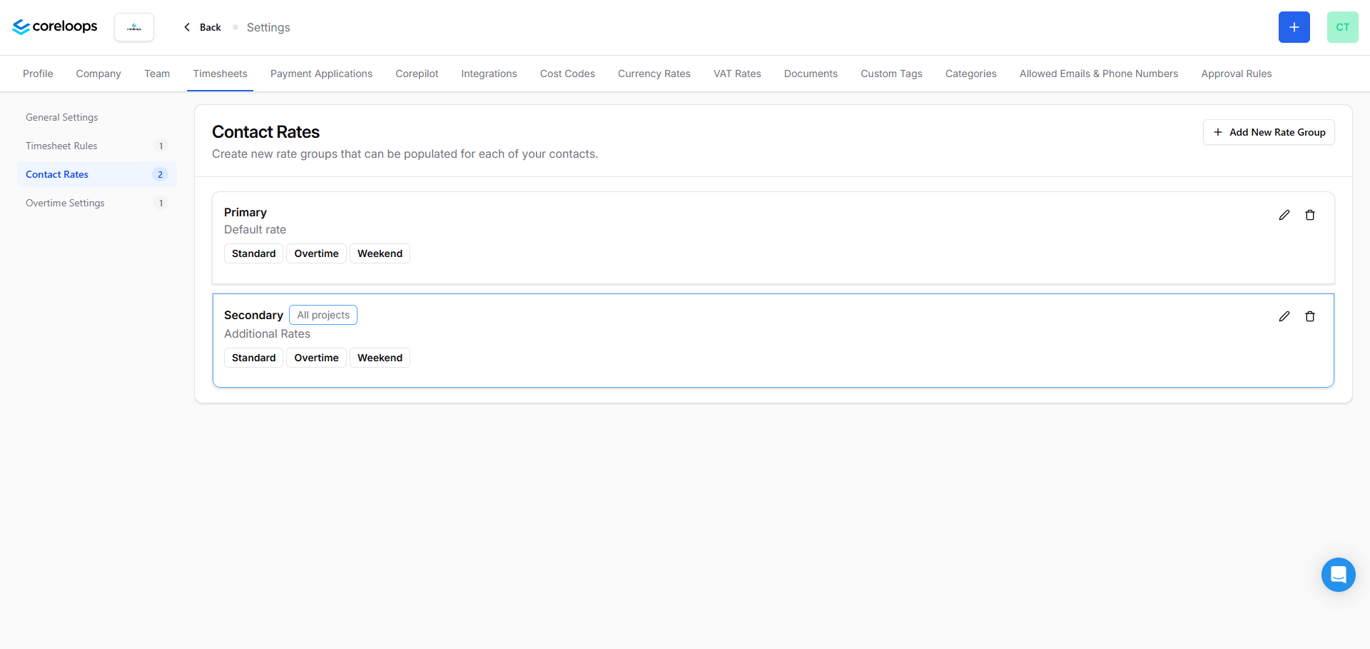Open General Settings in the sidebar
Screen dimensions: 1370x649
click(96, 117)
